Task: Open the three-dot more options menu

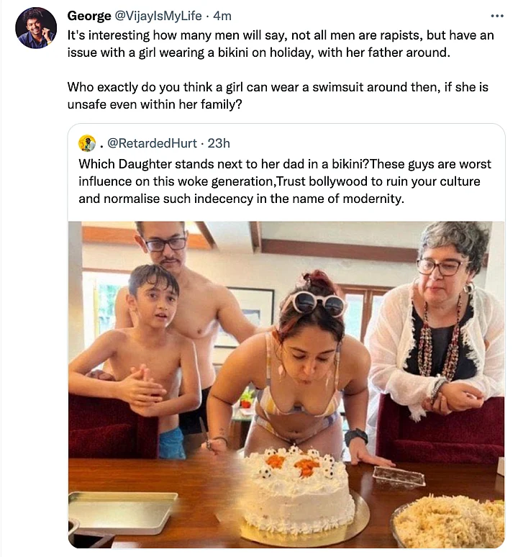Action: pos(496,16)
